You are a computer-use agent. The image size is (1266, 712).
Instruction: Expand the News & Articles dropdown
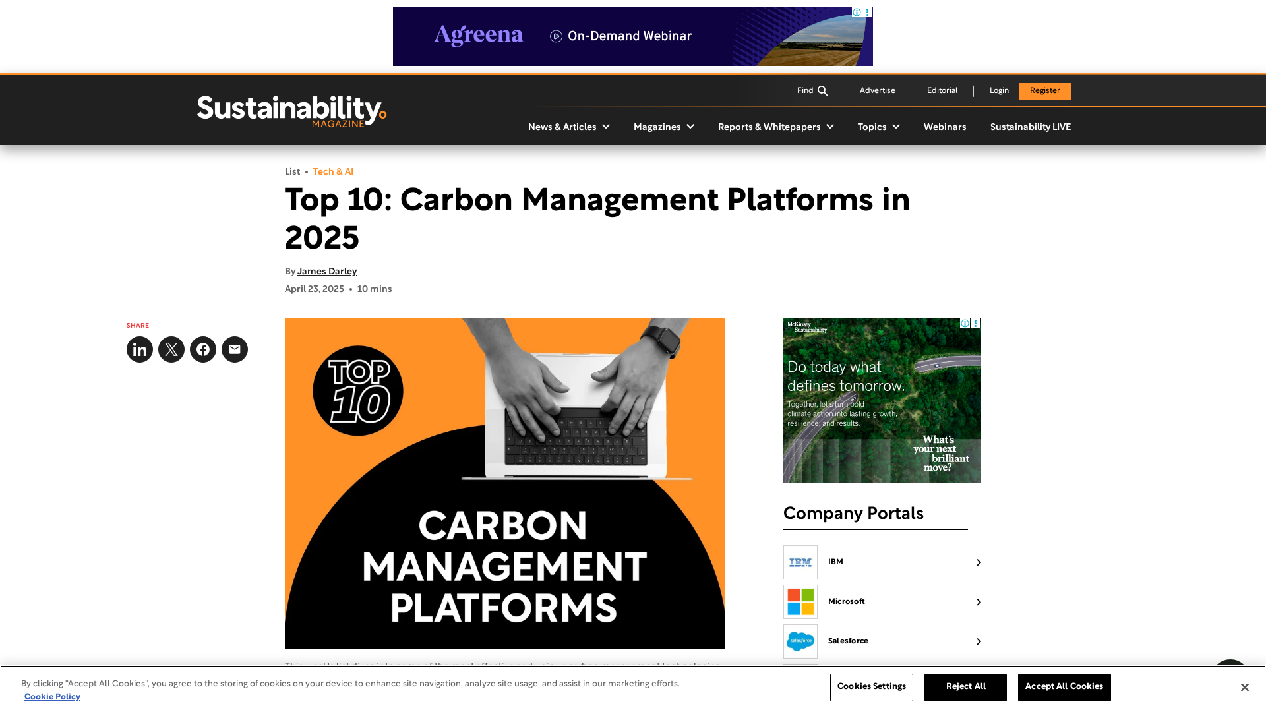[568, 127]
